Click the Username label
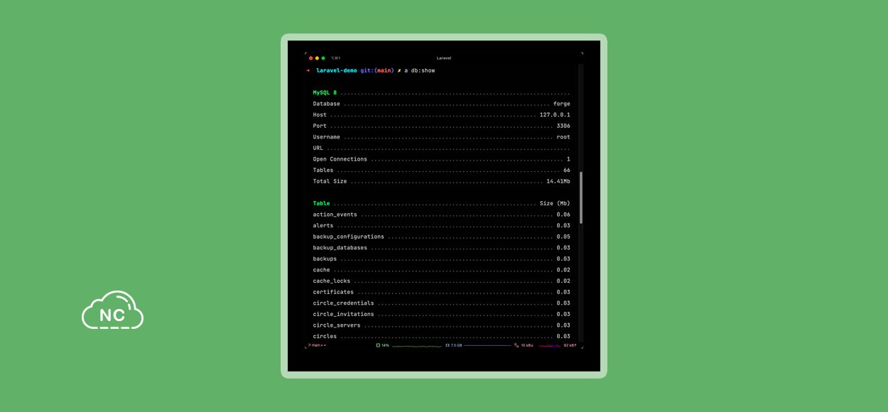The height and width of the screenshot is (412, 888). (x=326, y=137)
